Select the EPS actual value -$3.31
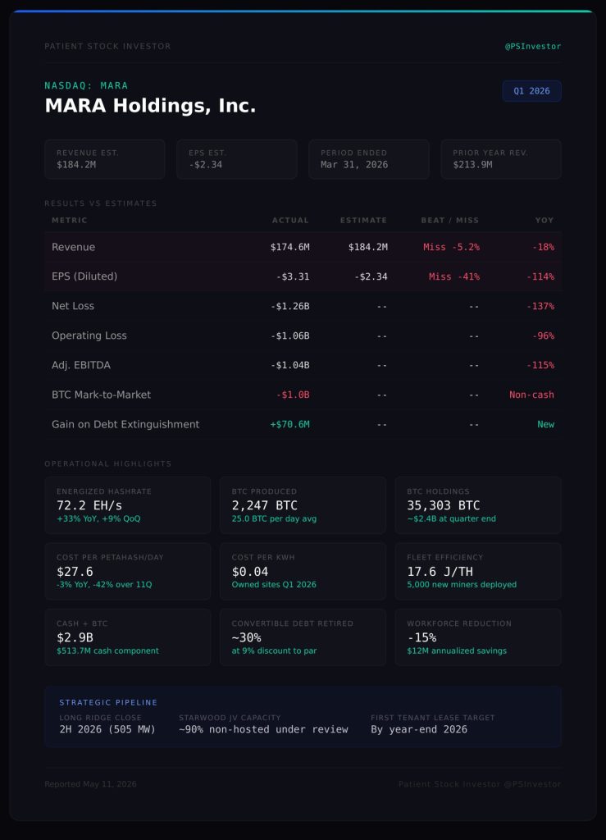This screenshot has height=840, width=606. point(292,277)
